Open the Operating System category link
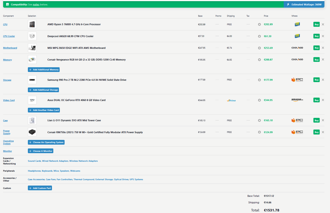330x213 pixels. tap(8, 142)
